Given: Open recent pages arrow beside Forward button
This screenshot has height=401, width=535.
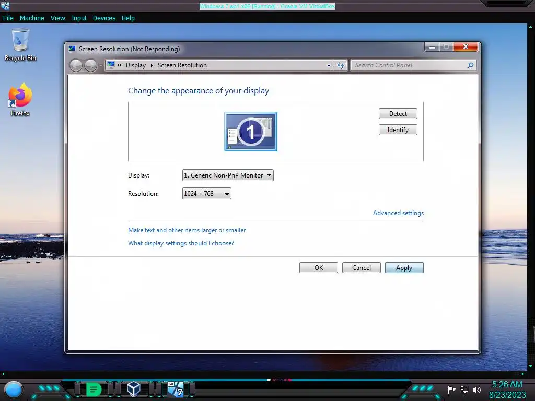Looking at the screenshot, I should 101,65.
